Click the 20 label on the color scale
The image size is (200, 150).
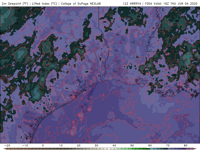[x=78, y=145]
